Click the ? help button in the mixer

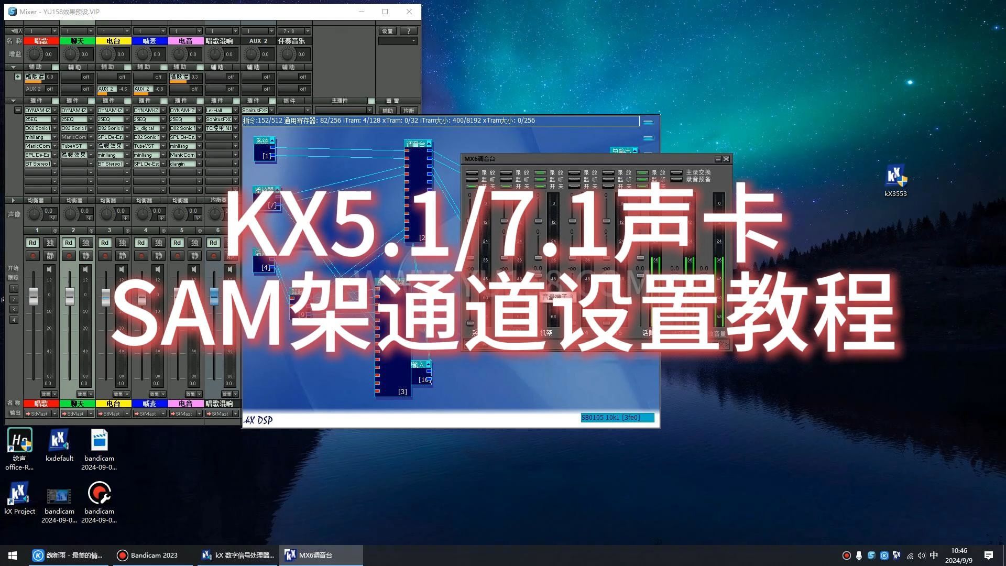coord(409,30)
